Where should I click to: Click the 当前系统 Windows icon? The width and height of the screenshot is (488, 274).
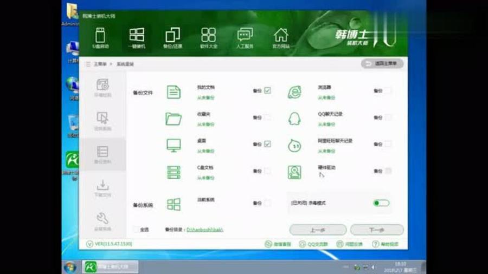(174, 204)
